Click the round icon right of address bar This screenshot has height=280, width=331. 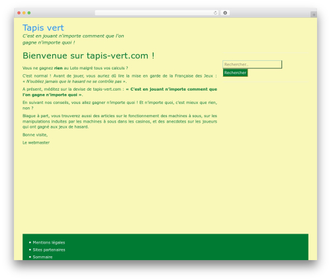pos(225,13)
